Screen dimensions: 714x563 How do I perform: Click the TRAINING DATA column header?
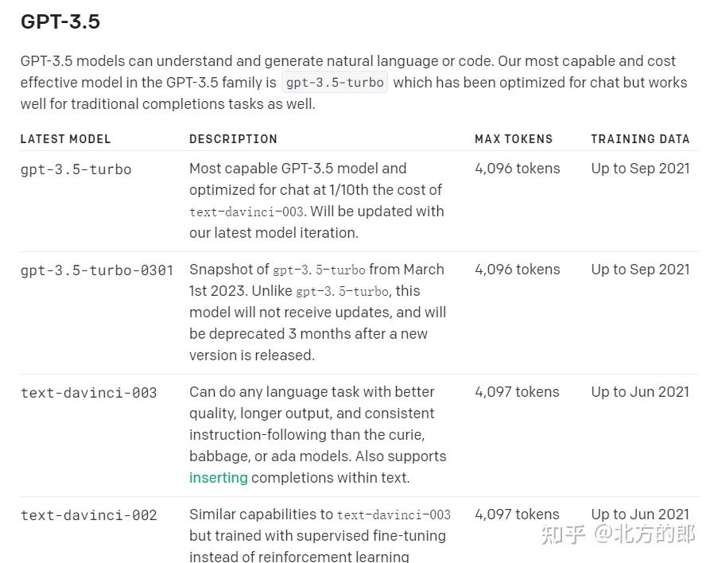coord(640,138)
